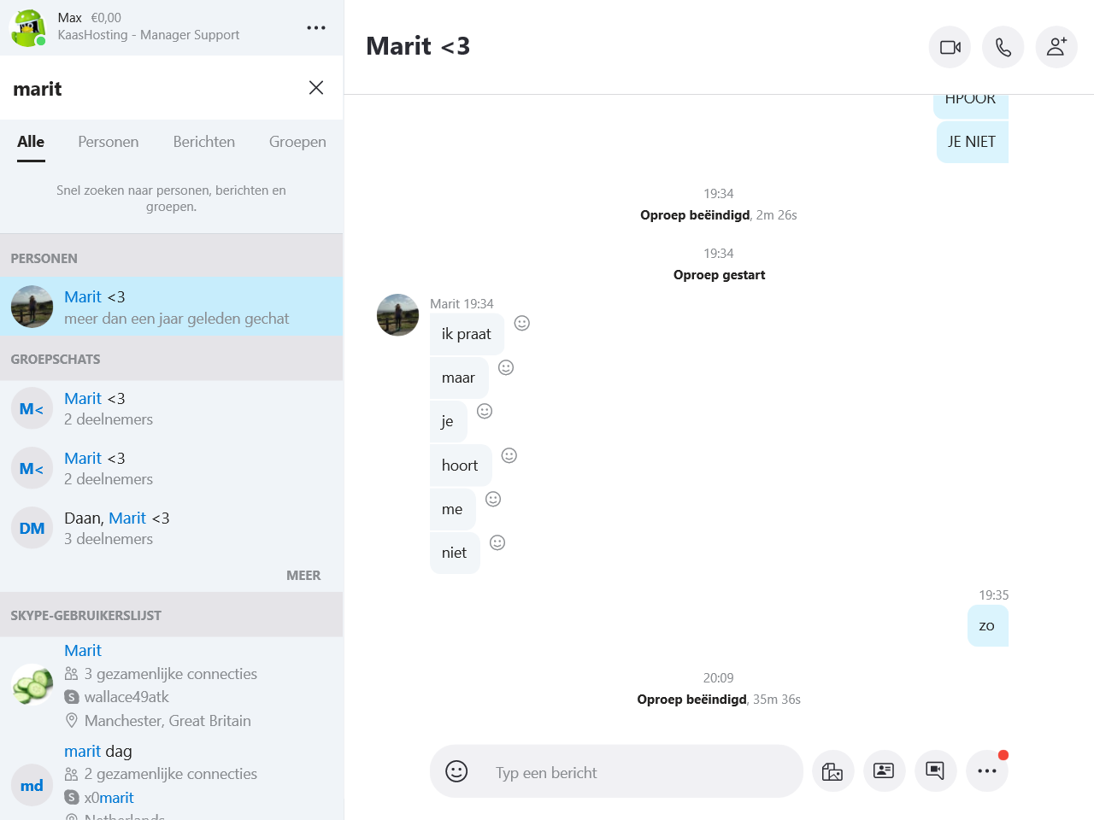Add a person to this conversation
The height and width of the screenshot is (820, 1094).
(x=1056, y=47)
